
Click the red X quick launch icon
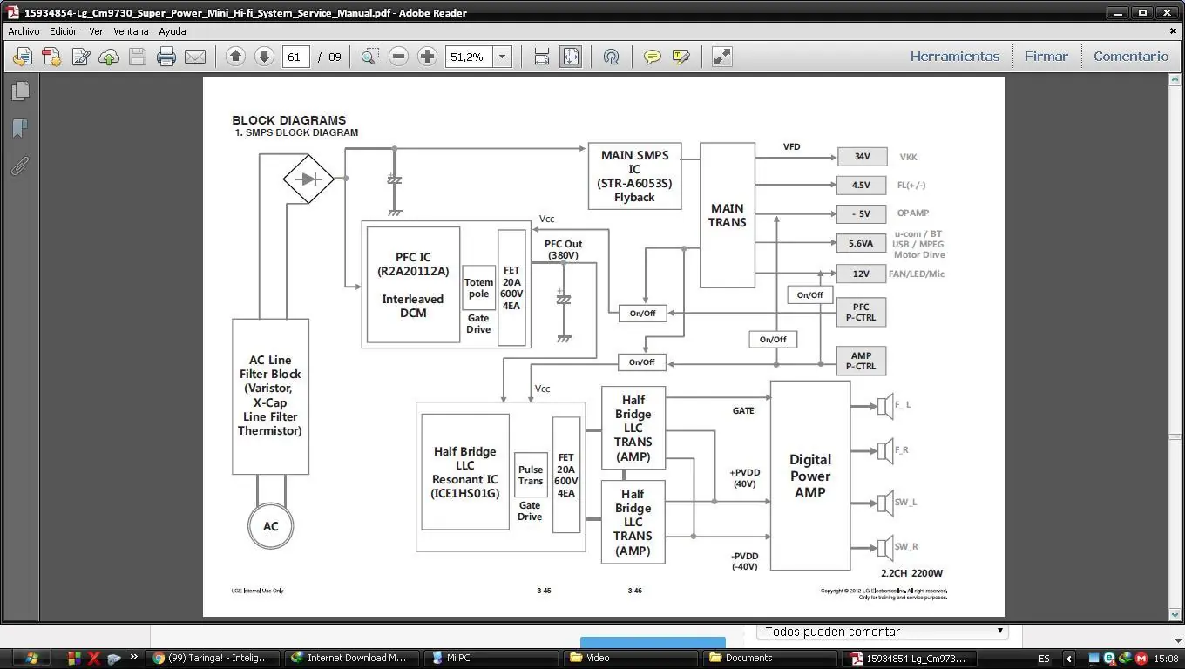pyautogui.click(x=93, y=658)
